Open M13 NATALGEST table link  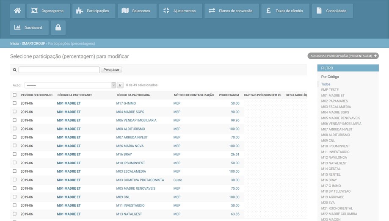[129, 214]
